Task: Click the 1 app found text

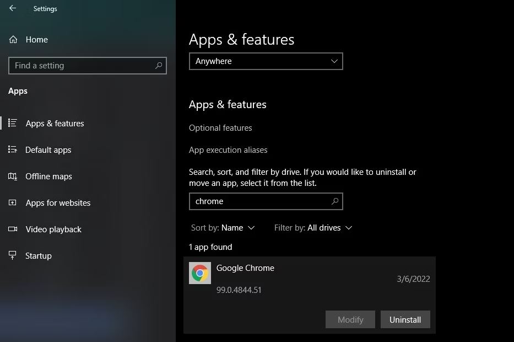Action: point(210,247)
